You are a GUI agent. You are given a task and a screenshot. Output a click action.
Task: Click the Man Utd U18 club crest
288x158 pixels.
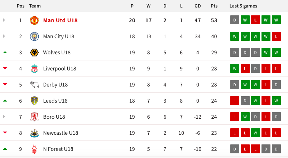point(34,20)
